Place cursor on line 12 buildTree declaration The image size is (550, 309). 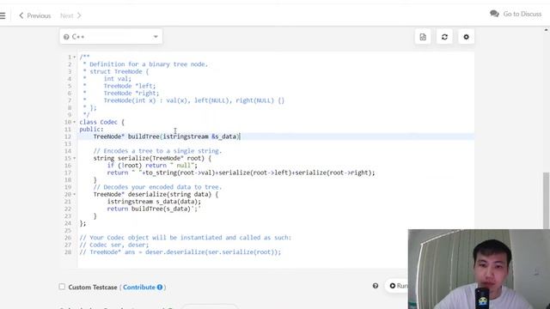tap(167, 136)
